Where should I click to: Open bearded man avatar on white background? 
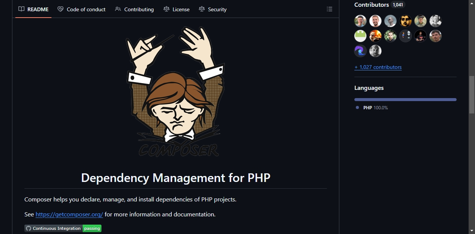(x=375, y=21)
